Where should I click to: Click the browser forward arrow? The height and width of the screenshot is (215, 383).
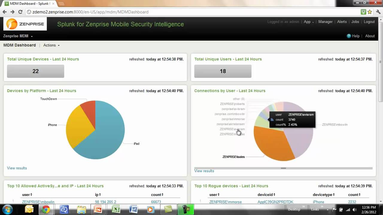coord(12,12)
